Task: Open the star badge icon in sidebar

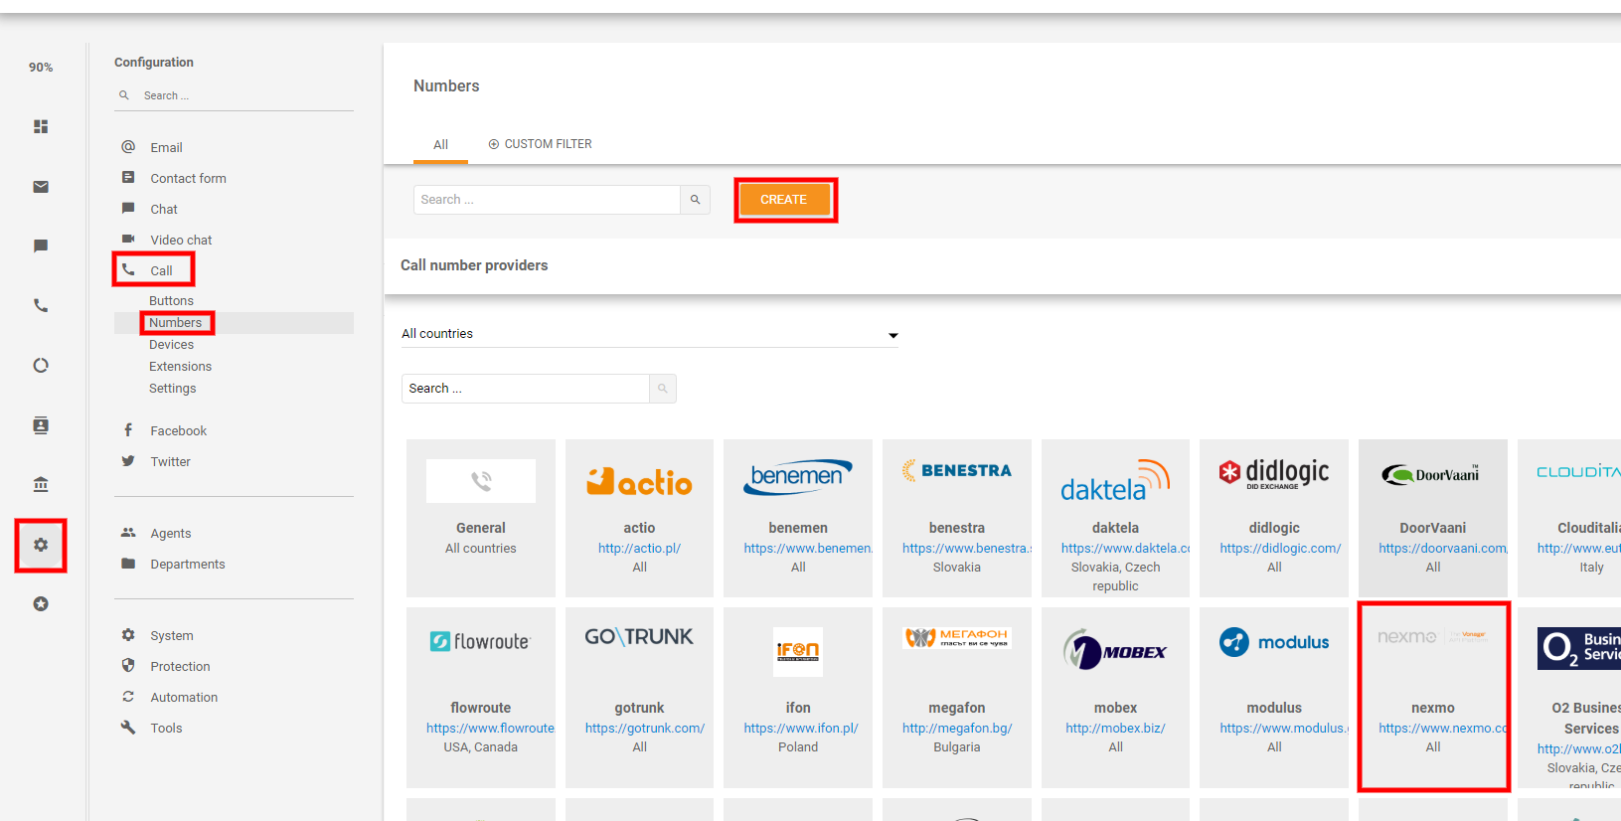Action: tap(41, 603)
